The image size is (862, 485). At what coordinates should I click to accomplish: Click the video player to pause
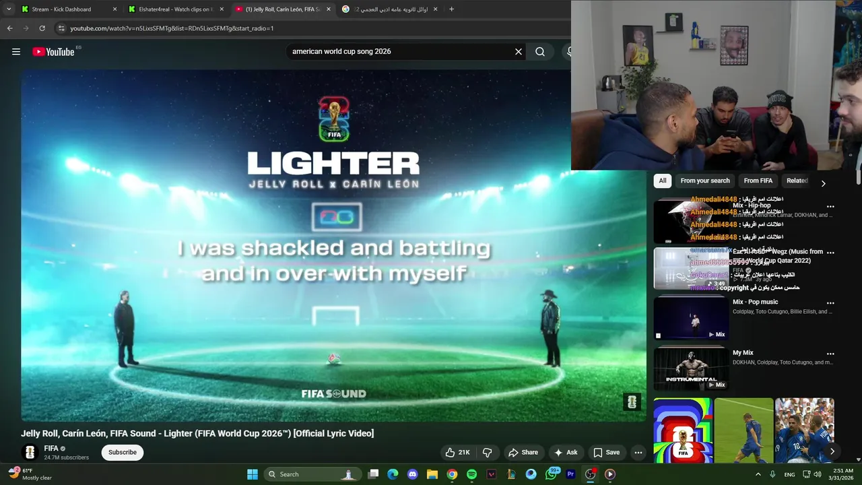click(x=333, y=246)
